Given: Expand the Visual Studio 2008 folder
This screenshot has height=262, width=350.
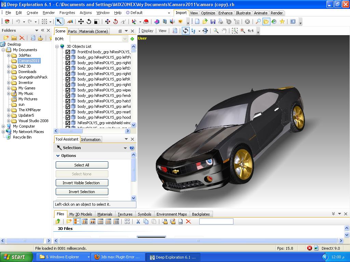Looking at the screenshot, I should pos(9,121).
